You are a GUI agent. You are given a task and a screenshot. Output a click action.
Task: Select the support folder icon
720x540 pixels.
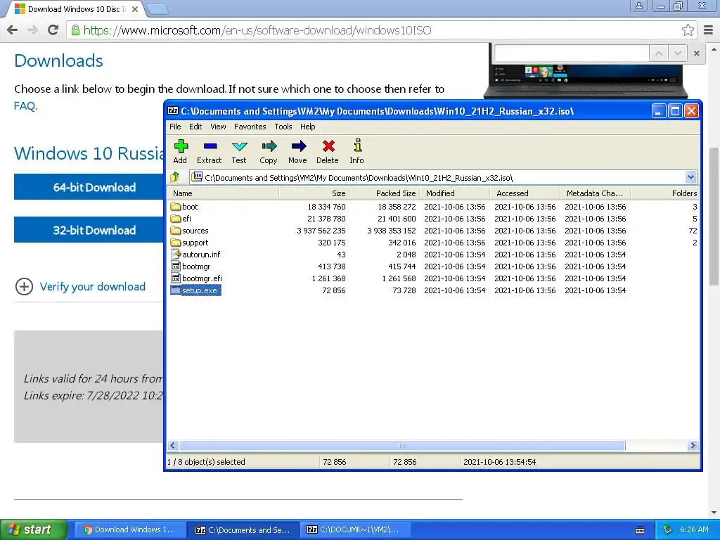pyautogui.click(x=175, y=243)
